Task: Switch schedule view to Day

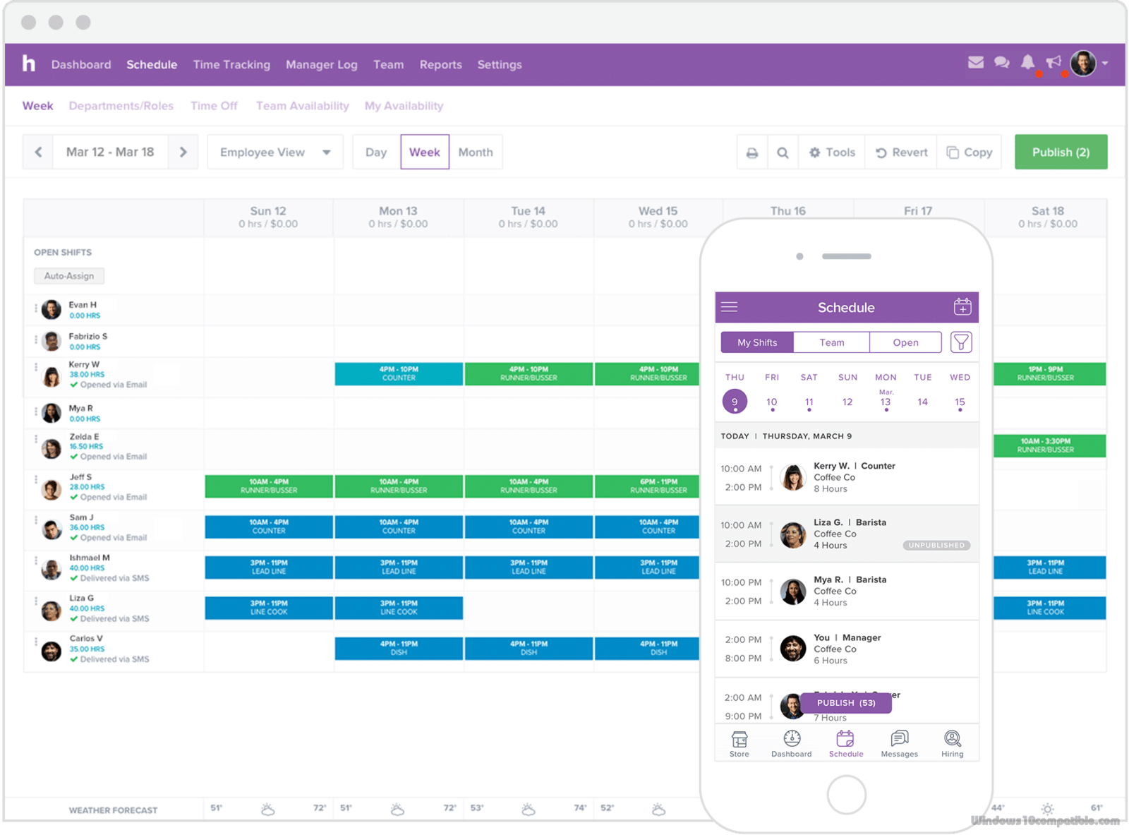Action: point(375,152)
